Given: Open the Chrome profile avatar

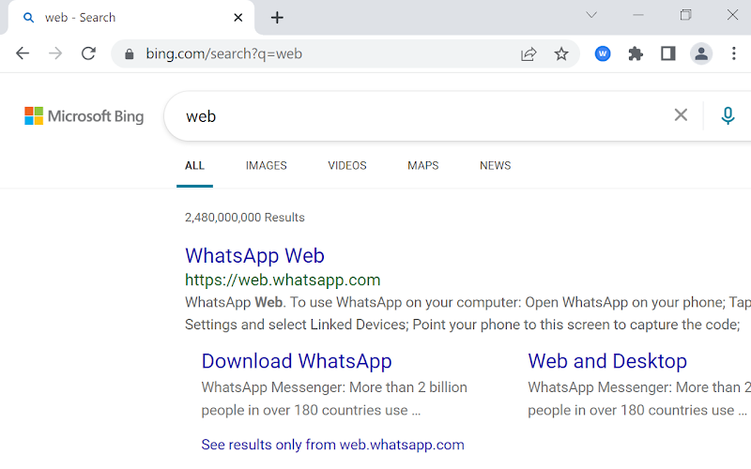Looking at the screenshot, I should click(701, 53).
